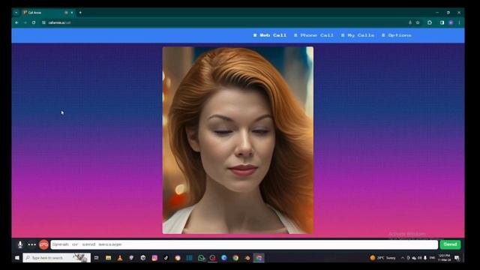Open the Edge browser taskbar icon
Image resolution: width=480 pixels, height=270 pixels.
[224, 258]
